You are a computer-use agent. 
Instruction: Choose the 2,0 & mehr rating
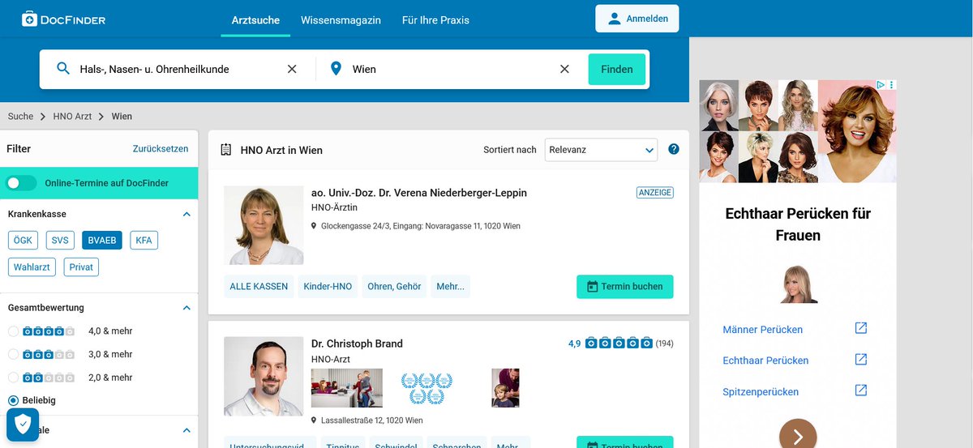coord(13,378)
